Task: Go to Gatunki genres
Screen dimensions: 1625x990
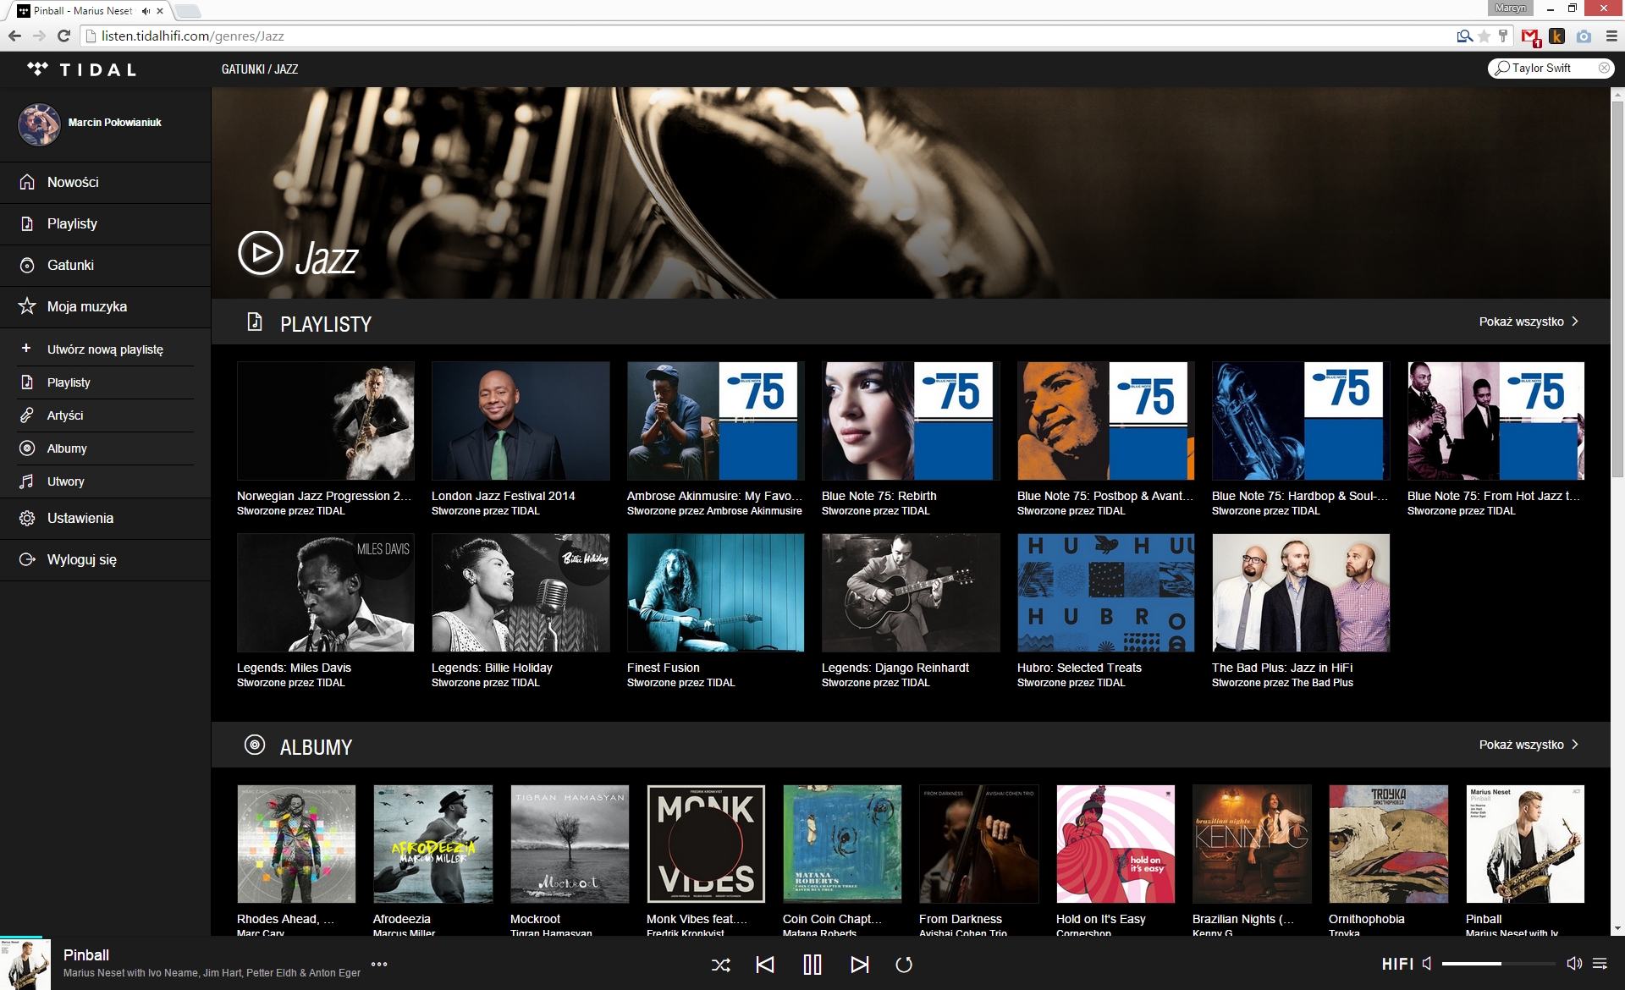Action: (x=105, y=266)
